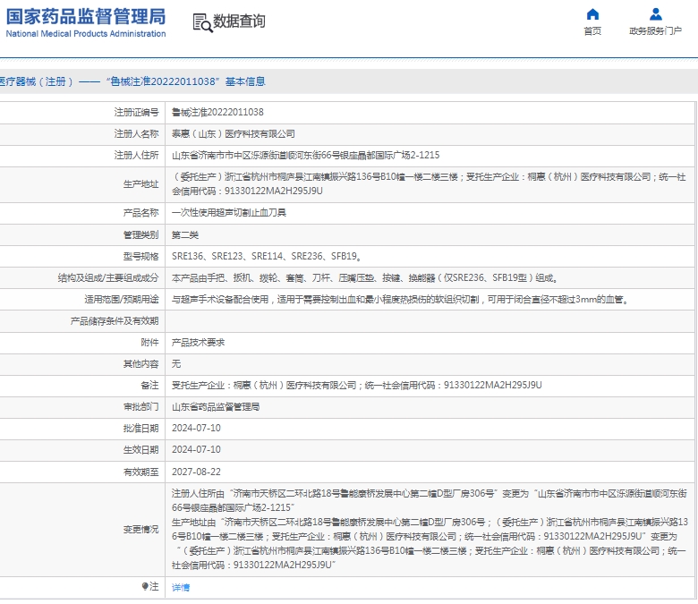Select registrant name 泰惠(山东)医疗科技有限公司
Screen dimensions: 698x604
234,134
